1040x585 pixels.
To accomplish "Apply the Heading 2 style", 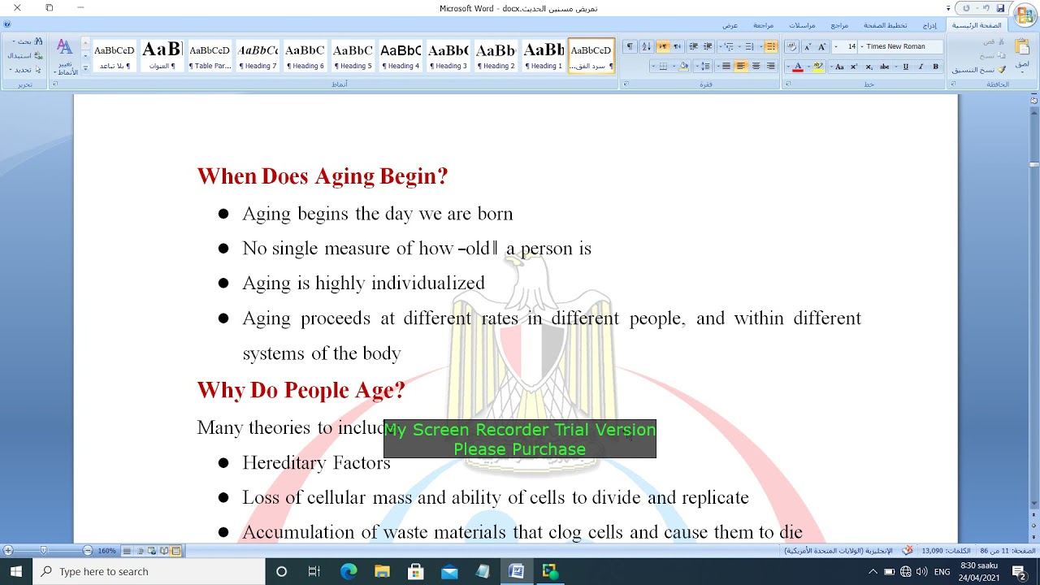I will 496,55.
